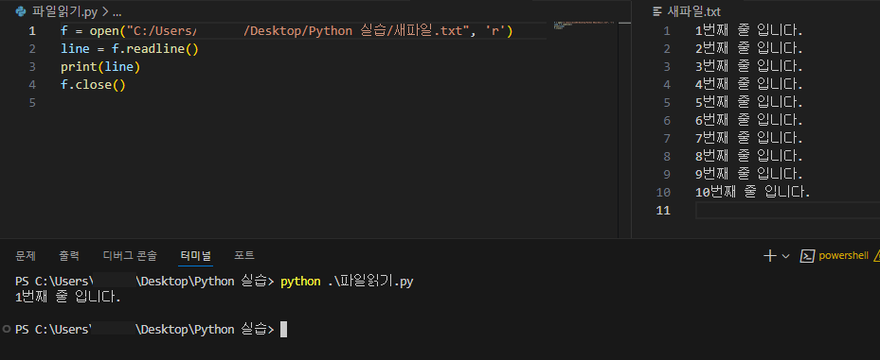Click the powershell terminal shell icon
This screenshot has width=880, height=360.
[x=807, y=256]
